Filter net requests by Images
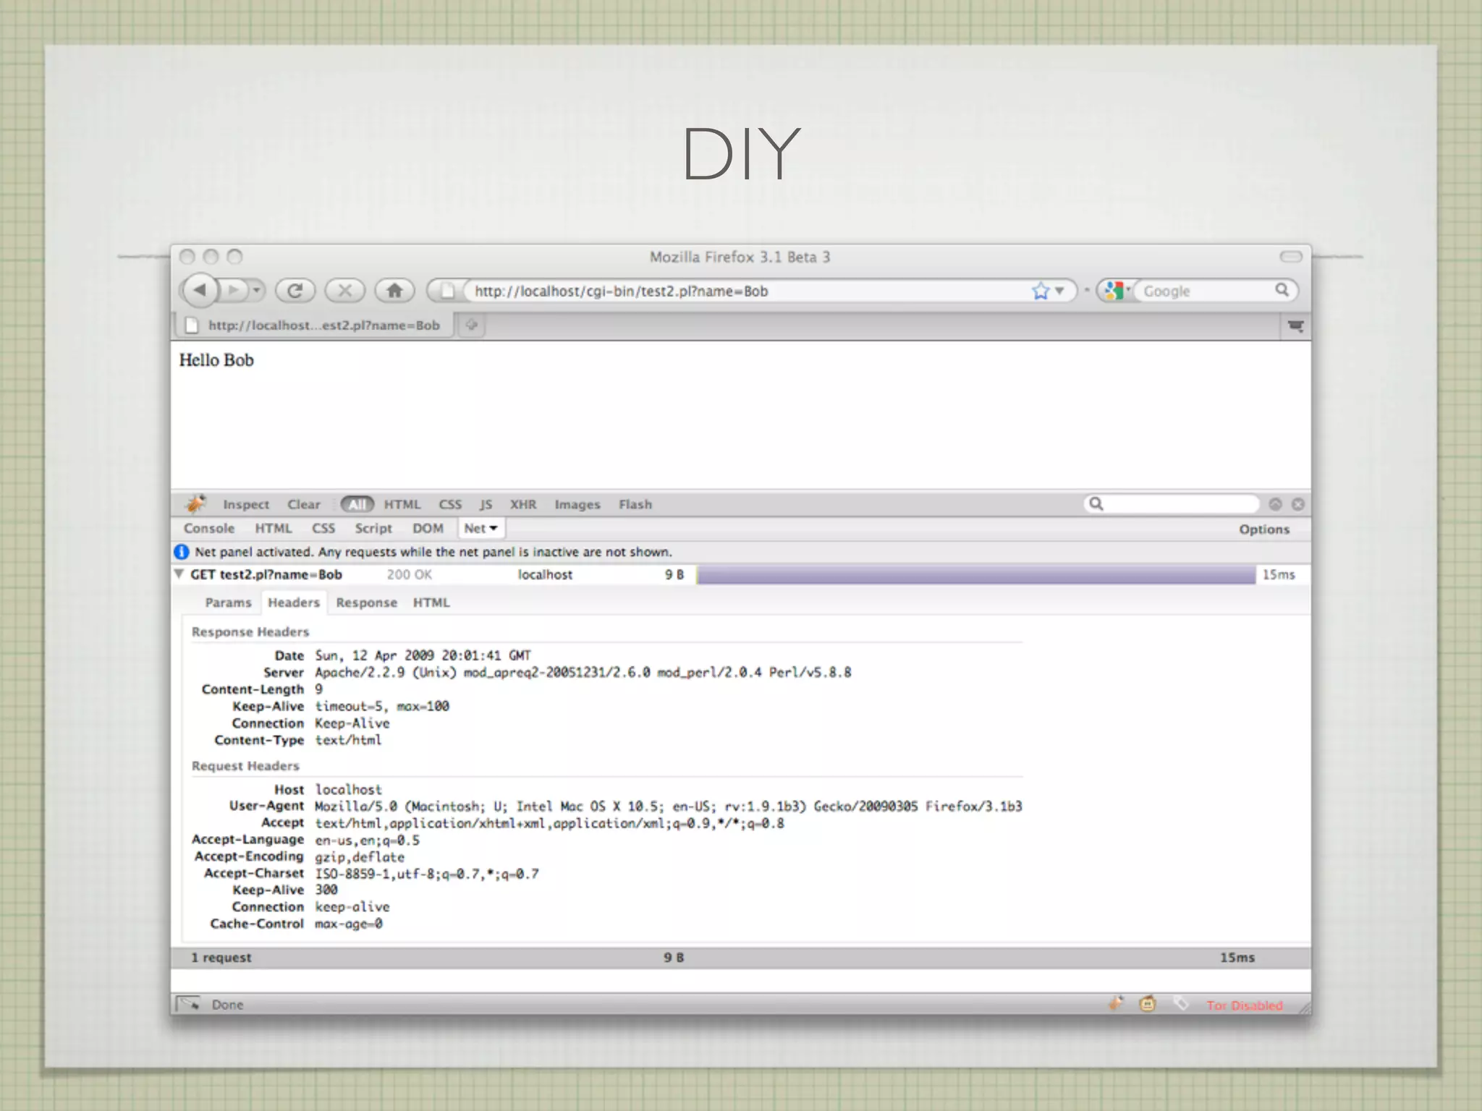The width and height of the screenshot is (1482, 1111). coord(577,504)
